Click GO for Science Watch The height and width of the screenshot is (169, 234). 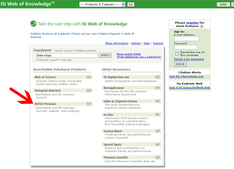point(158,131)
